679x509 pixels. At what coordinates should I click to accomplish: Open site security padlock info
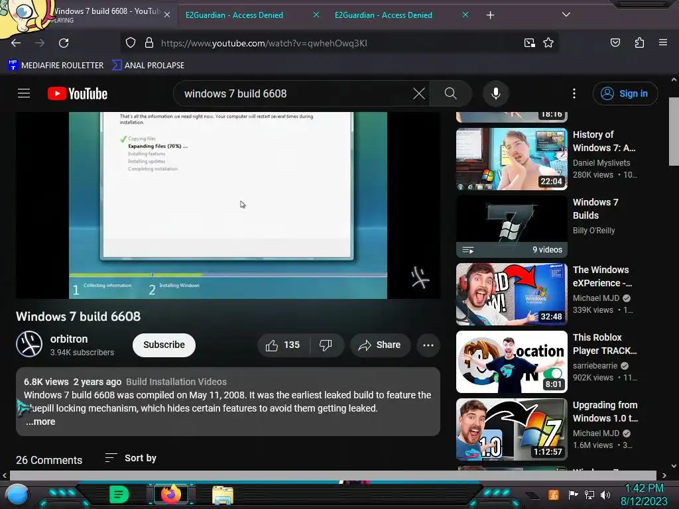pyautogui.click(x=149, y=43)
